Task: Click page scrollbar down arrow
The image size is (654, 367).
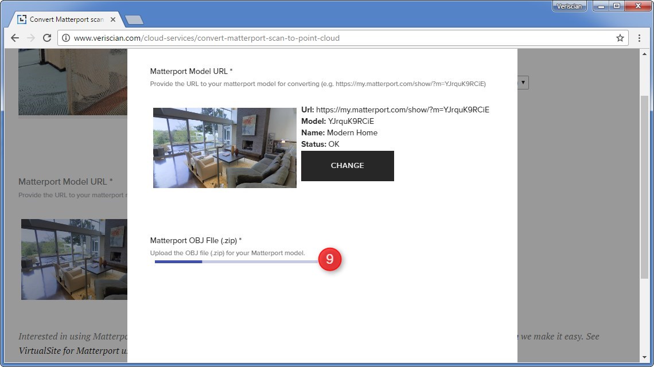Action: [644, 357]
